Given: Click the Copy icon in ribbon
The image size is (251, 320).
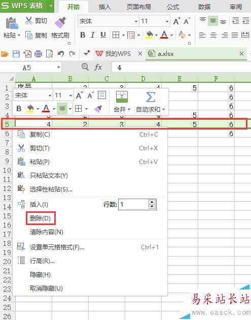Looking at the screenshot, I should click(29, 35).
